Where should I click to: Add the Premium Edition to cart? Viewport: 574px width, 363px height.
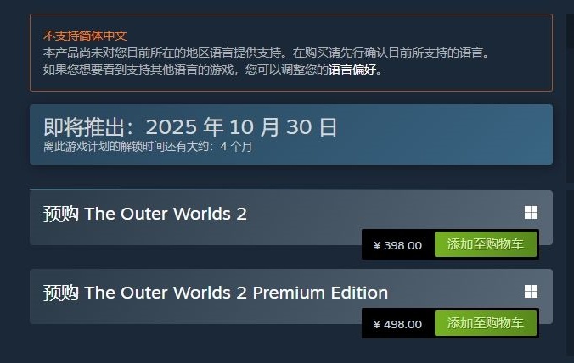pyautogui.click(x=486, y=323)
